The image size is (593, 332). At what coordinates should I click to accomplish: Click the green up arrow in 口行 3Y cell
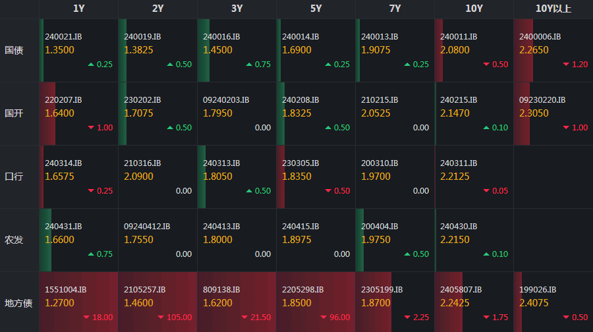tap(249, 191)
